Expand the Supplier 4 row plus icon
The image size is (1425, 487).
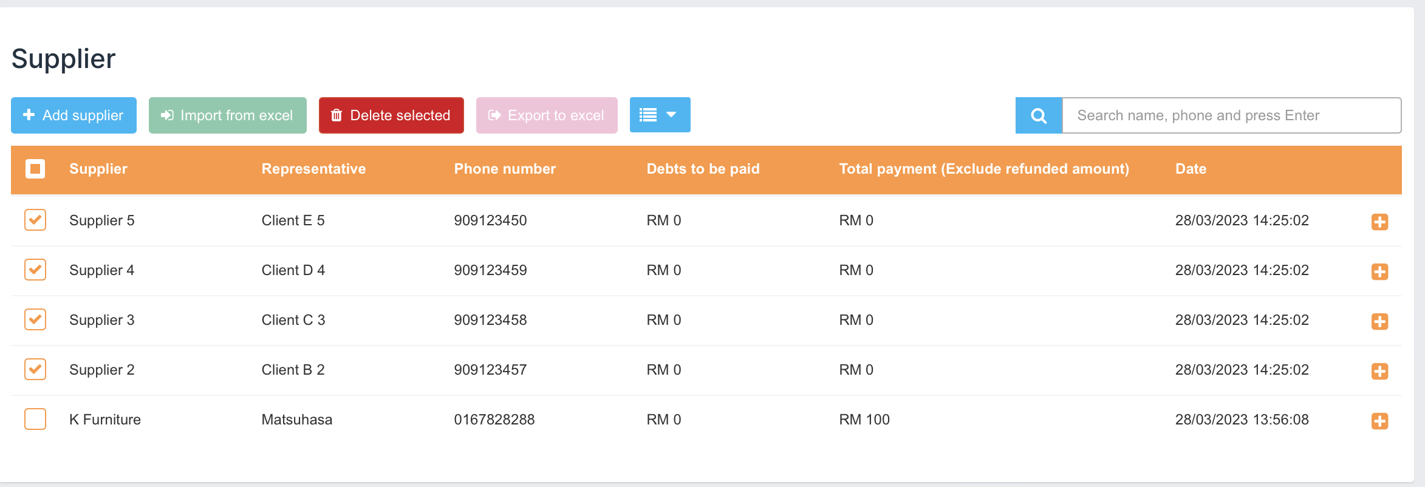(1379, 271)
